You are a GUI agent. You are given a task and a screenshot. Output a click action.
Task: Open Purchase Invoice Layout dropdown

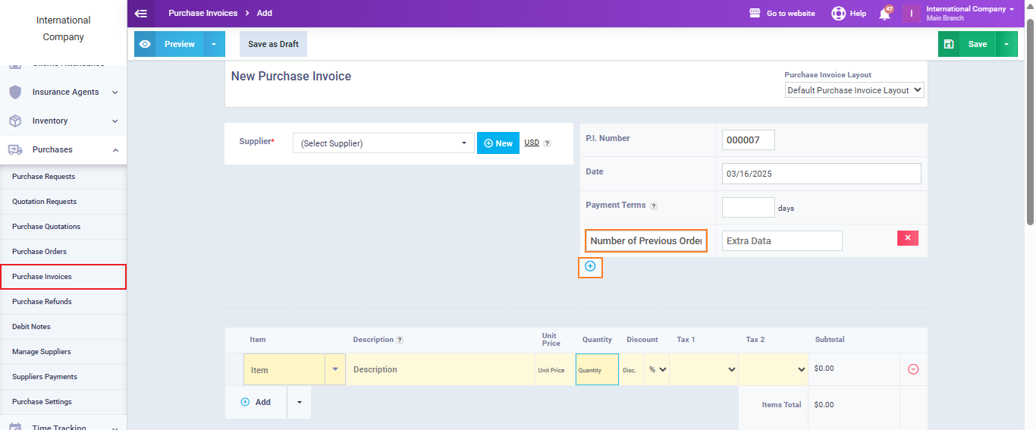854,90
